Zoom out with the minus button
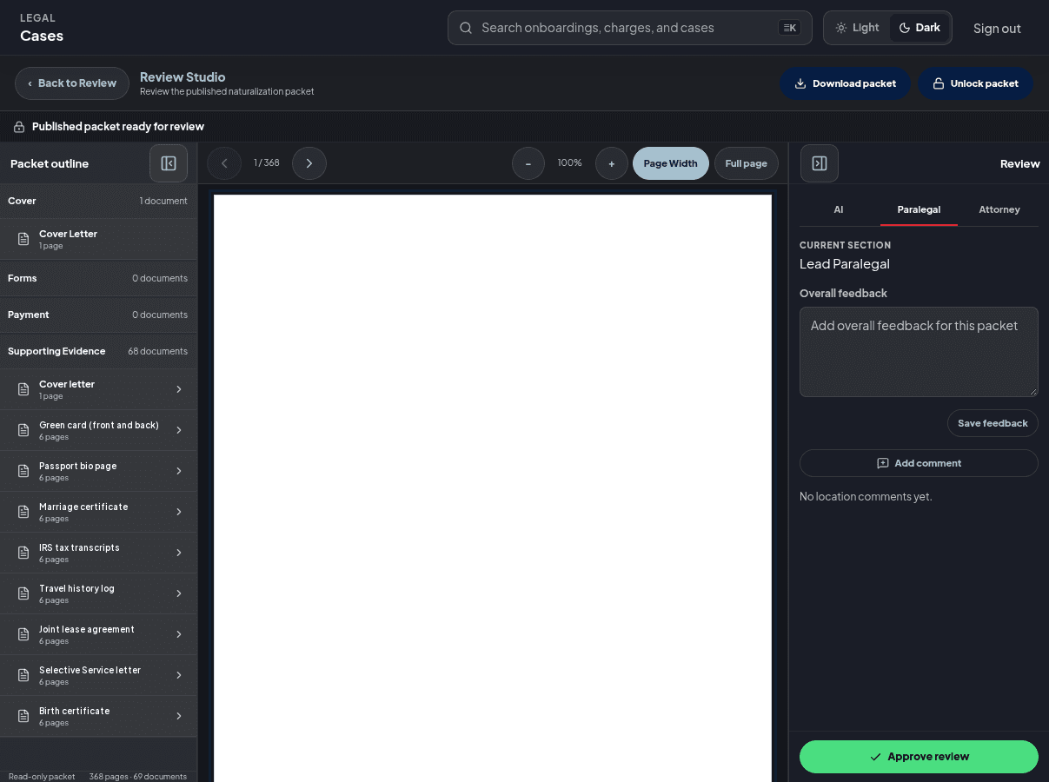 (x=528, y=163)
